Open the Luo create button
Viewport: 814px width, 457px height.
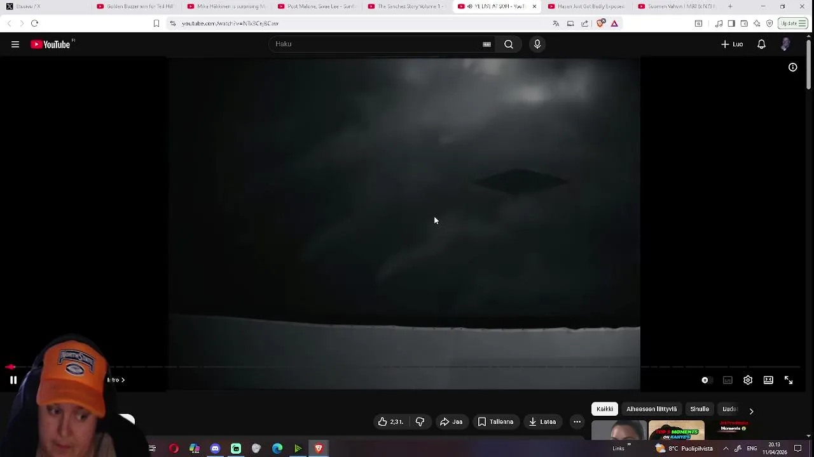tap(732, 44)
